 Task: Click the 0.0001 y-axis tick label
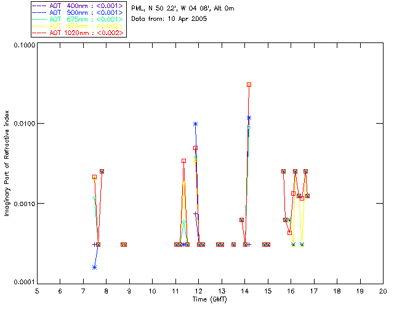(24, 282)
